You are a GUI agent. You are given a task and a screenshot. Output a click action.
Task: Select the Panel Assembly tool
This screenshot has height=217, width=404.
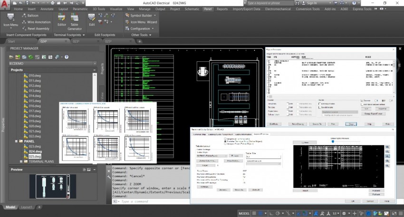tap(36, 28)
